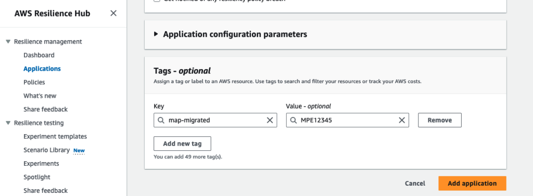Click search icon in Key field
This screenshot has width=533, height=196.
pos(161,120)
